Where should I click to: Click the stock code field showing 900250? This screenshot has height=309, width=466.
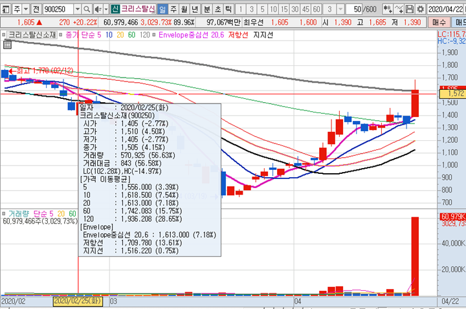point(58,10)
